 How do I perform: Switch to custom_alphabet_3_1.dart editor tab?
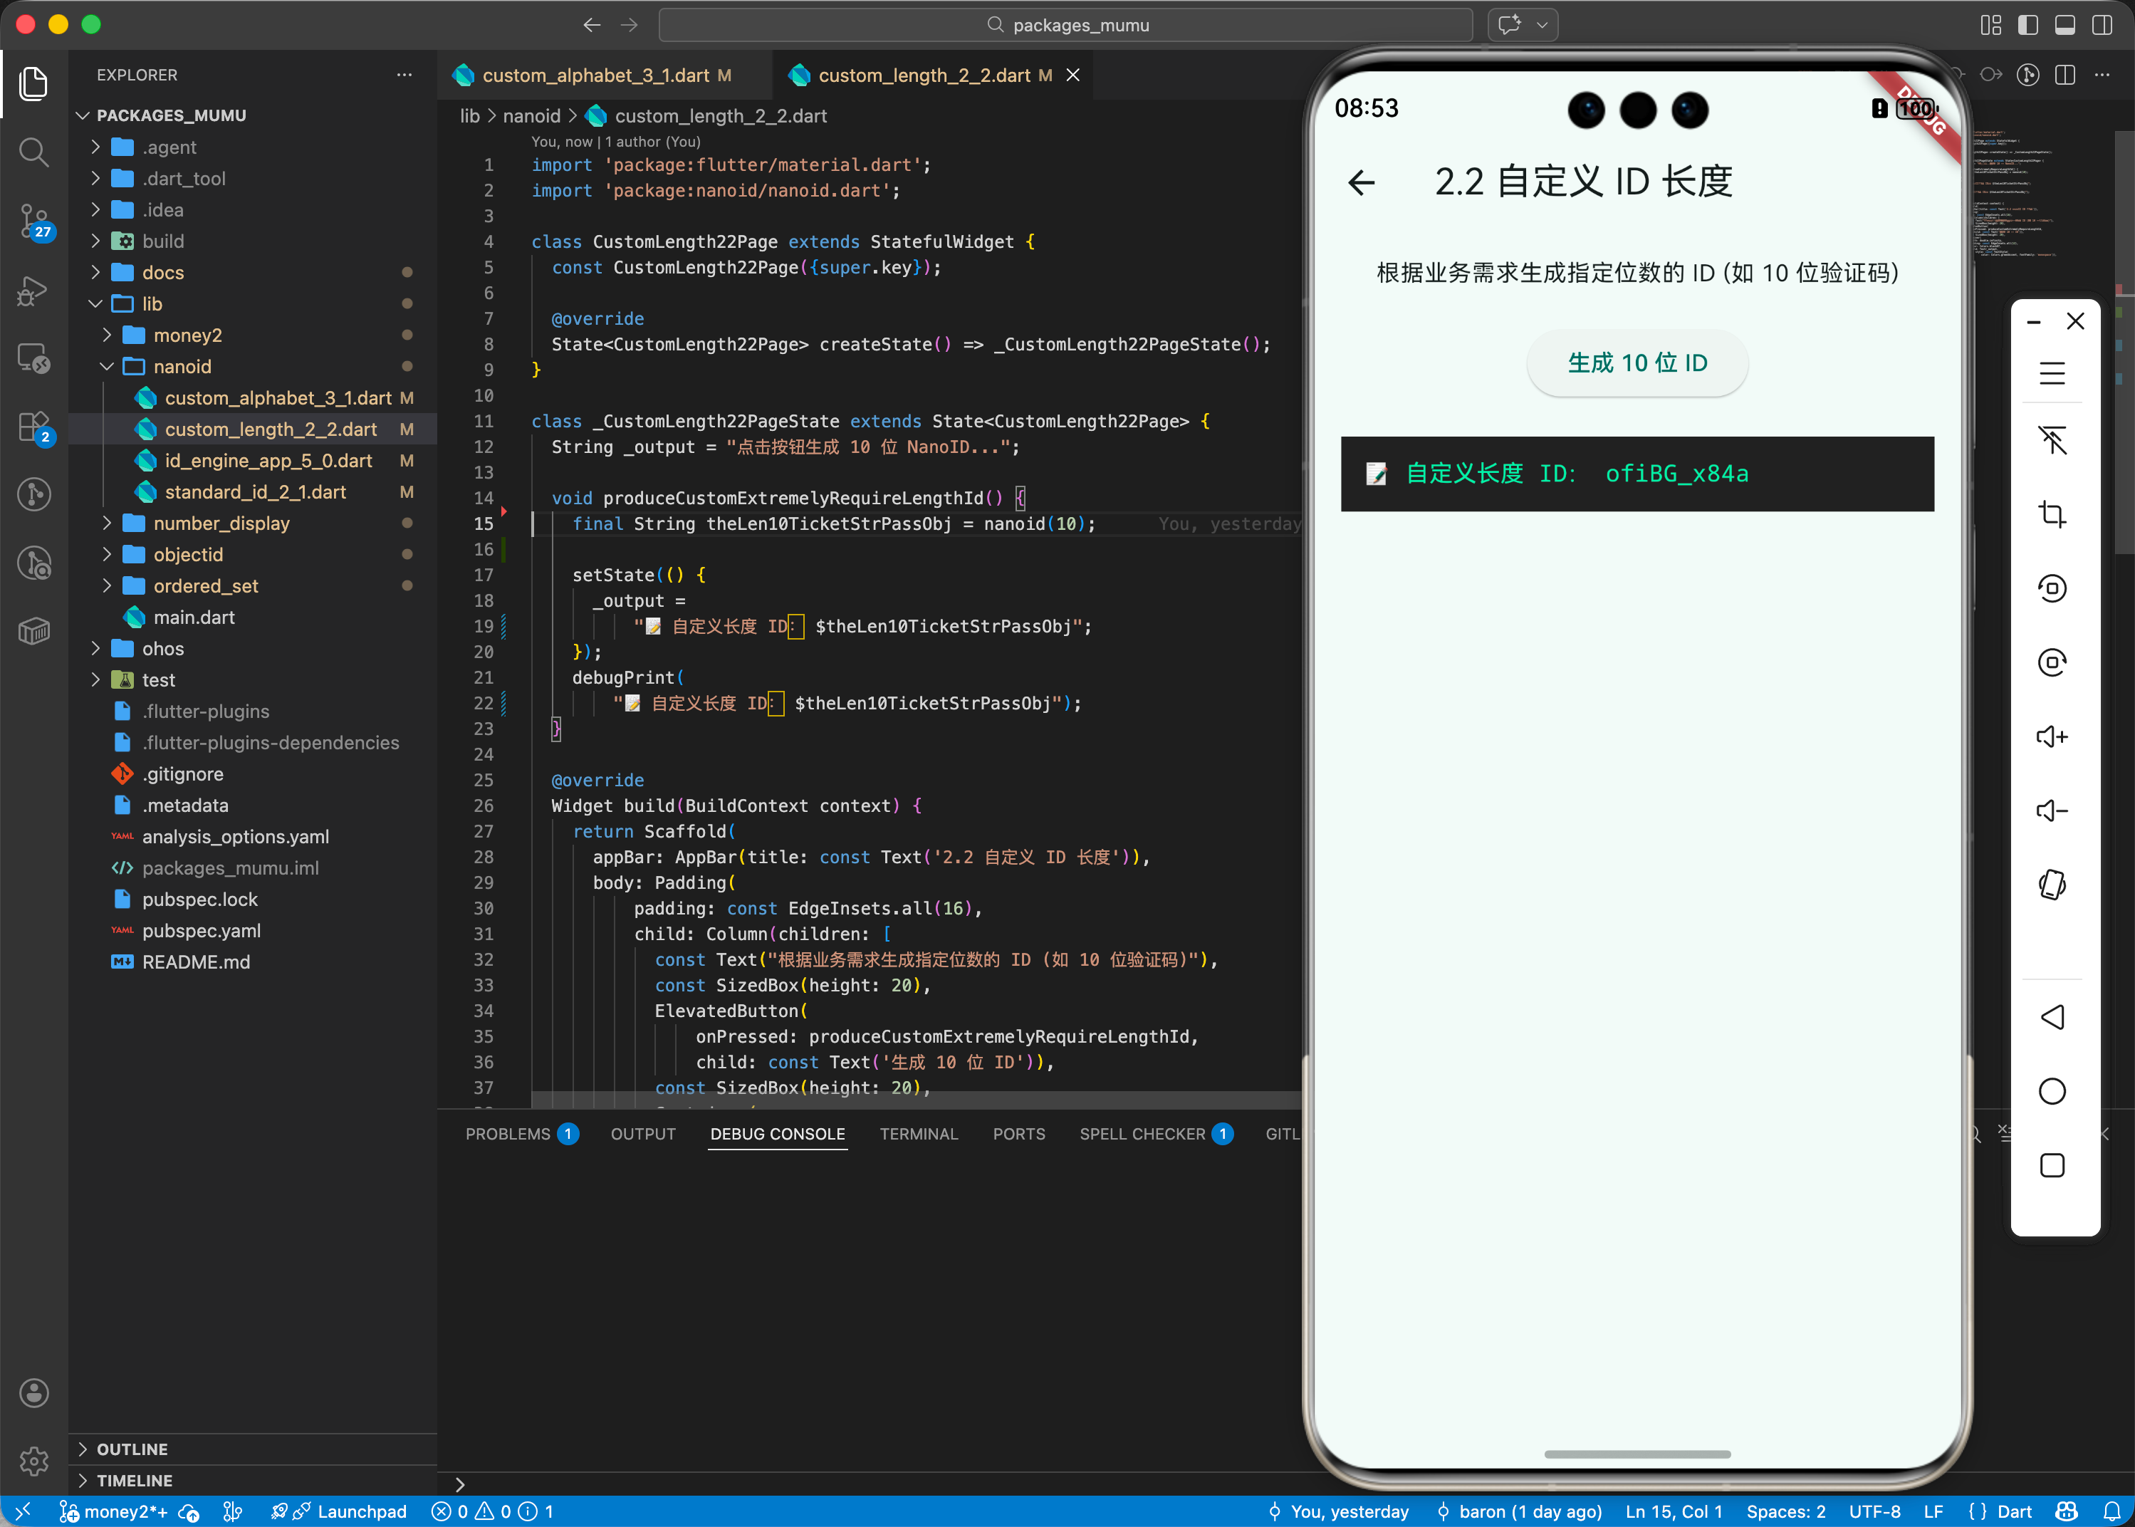[x=595, y=75]
